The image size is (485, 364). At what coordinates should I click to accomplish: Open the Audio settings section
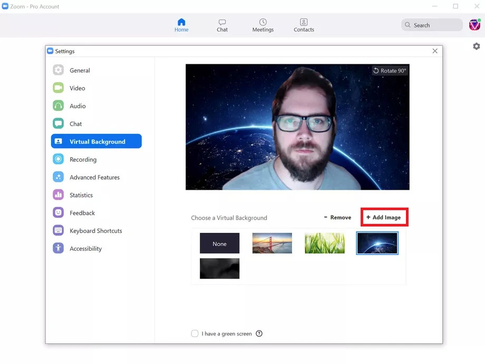(76, 106)
